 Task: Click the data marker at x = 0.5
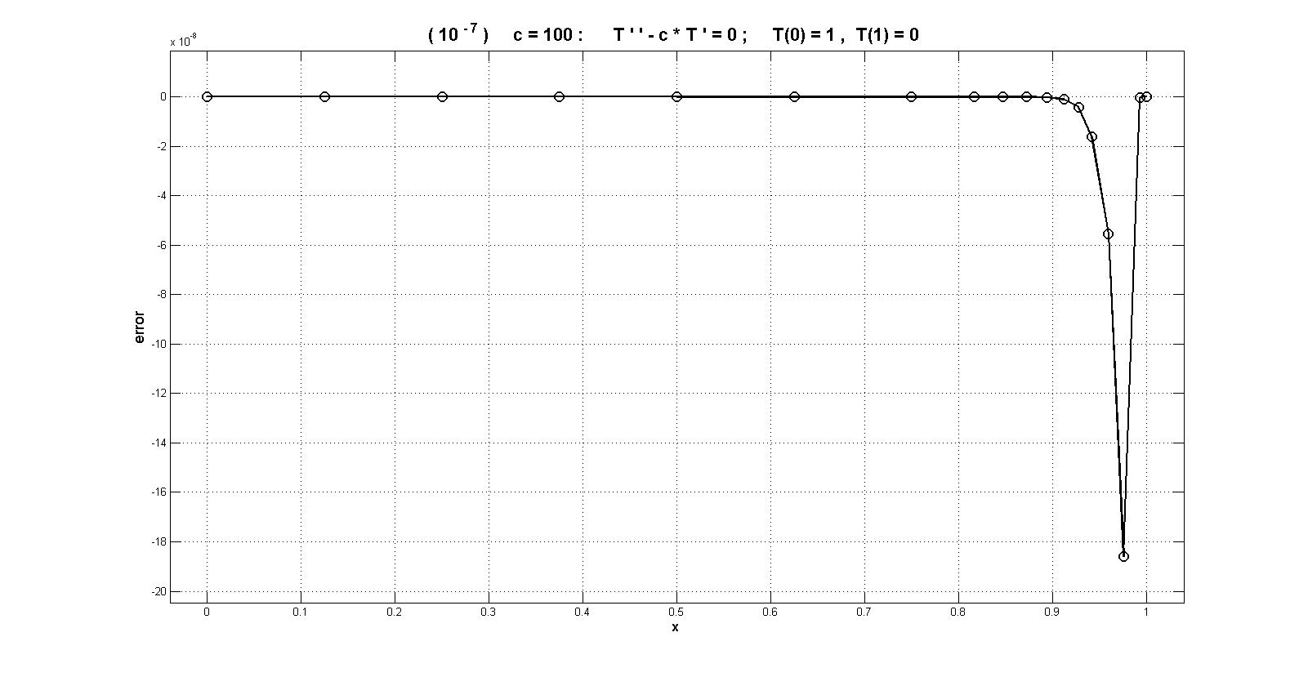point(676,96)
